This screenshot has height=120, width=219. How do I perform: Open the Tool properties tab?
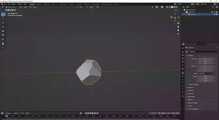[183, 48]
